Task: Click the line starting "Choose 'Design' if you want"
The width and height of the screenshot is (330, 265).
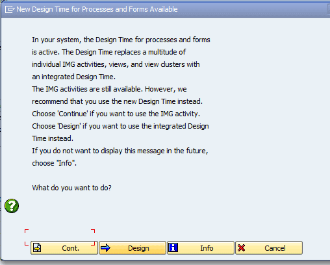Action: click(x=120, y=126)
